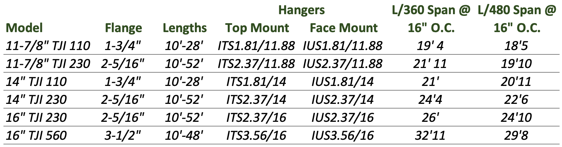Viewport: 562px width, 147px height.
Task: Select the 29'8 span value
Action: [517, 135]
